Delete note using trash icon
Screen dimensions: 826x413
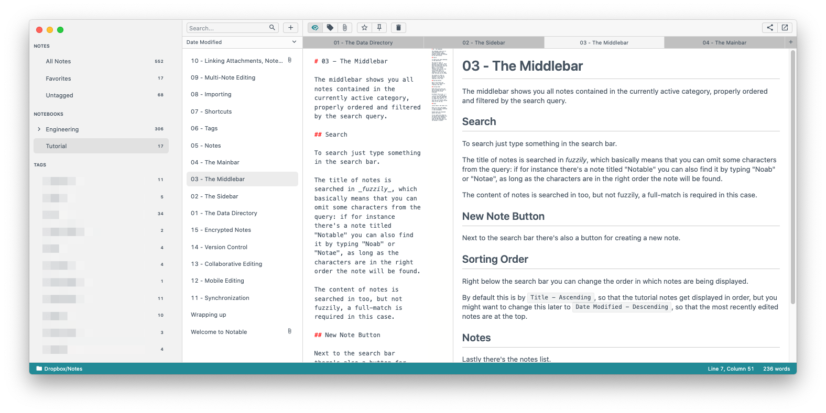pyautogui.click(x=398, y=28)
